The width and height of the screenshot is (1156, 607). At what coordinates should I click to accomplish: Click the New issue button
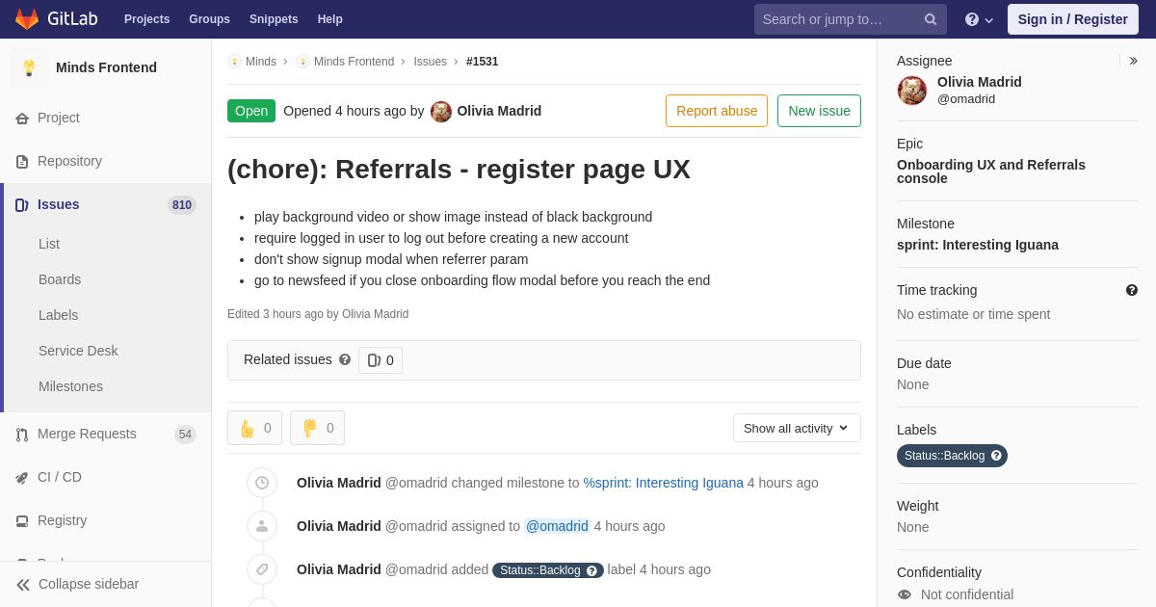point(819,111)
